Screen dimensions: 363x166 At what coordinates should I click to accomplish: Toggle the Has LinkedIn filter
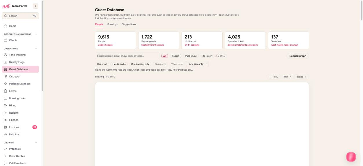pos(119,64)
